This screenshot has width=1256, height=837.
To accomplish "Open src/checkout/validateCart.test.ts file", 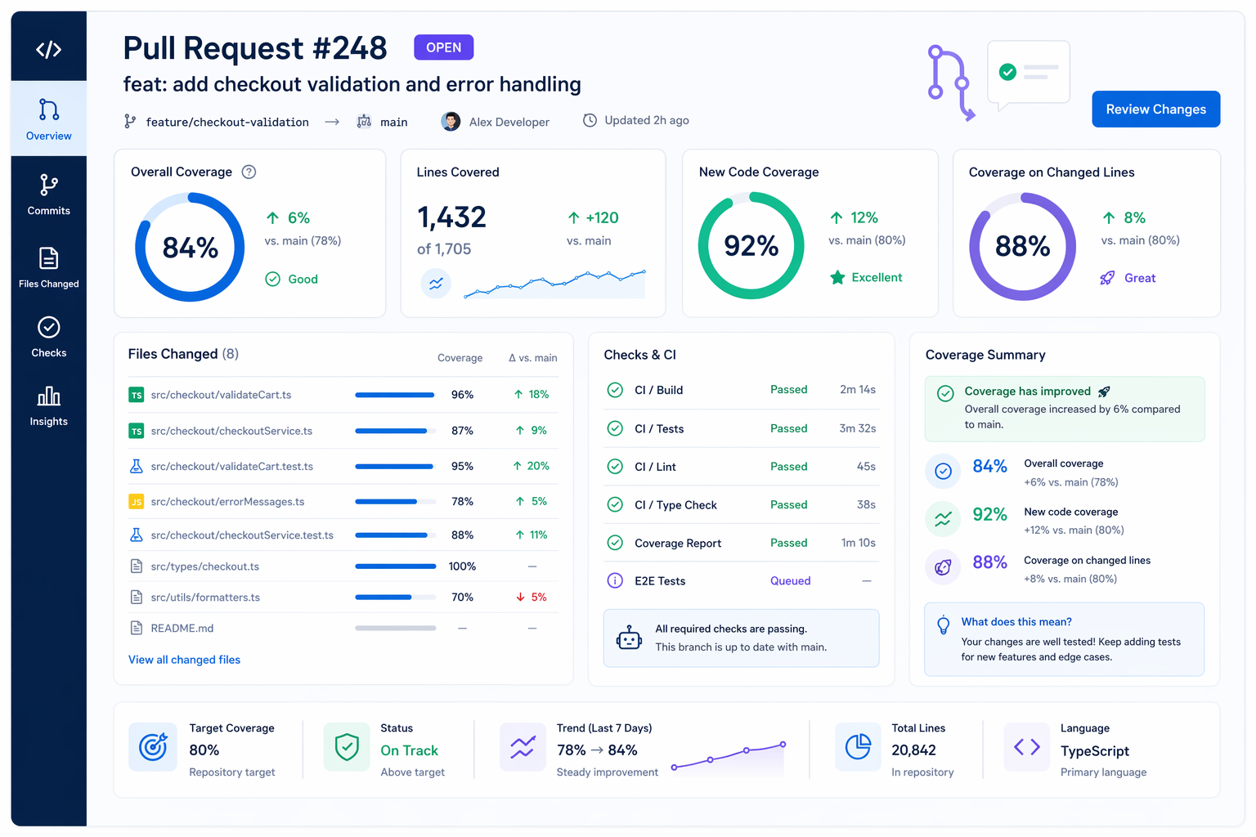I will click(232, 466).
